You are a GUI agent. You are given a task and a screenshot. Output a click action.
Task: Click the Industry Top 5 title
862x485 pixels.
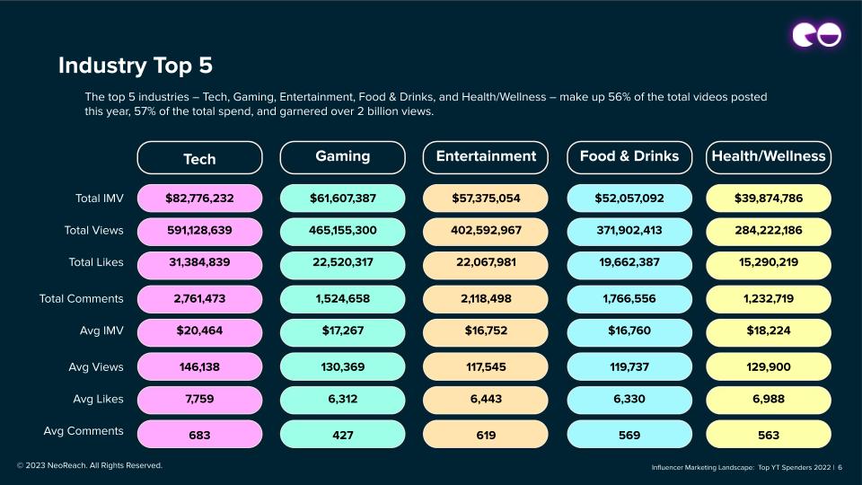(x=136, y=66)
